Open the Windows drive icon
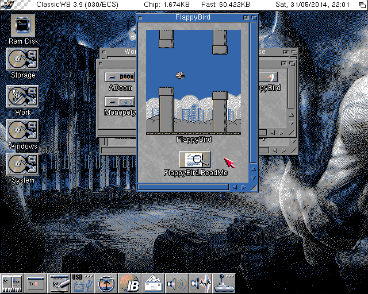Screen dimensions: 368x294 pyautogui.click(x=22, y=130)
